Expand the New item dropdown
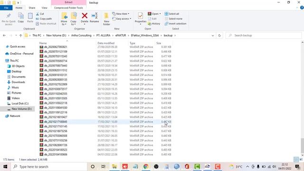Image resolution: width=304 pixels, height=171 pixels. (121, 14)
